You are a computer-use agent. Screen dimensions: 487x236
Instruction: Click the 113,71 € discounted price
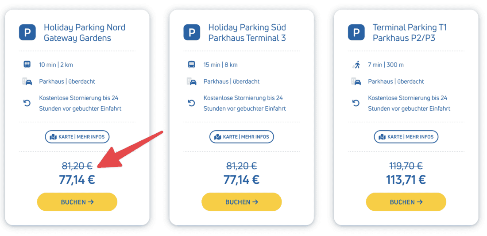tap(406, 179)
